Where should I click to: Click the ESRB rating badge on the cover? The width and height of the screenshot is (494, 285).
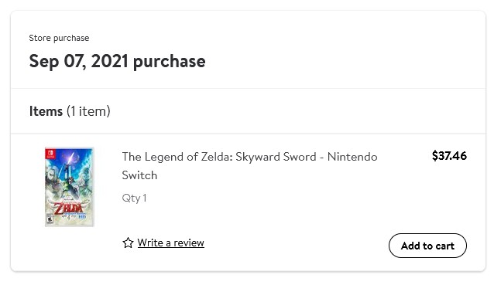click(x=50, y=219)
